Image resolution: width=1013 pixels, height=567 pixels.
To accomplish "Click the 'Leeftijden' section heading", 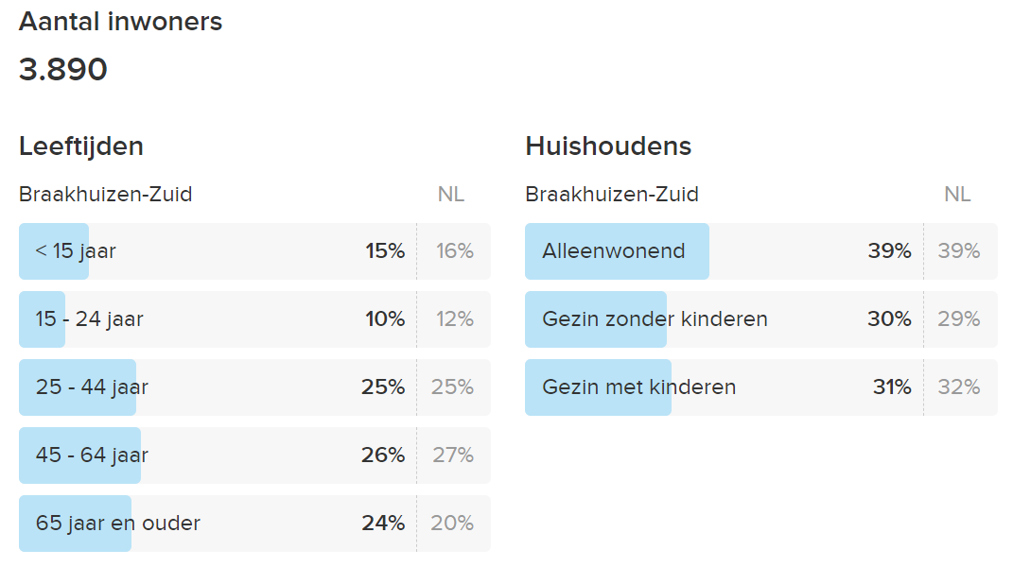I will tap(80, 146).
